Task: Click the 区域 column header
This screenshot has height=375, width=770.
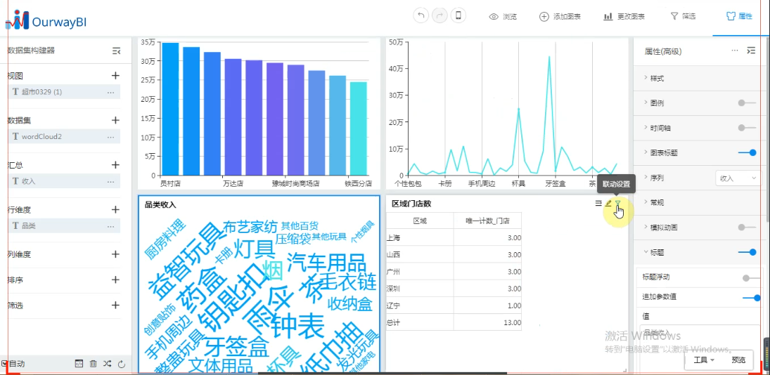Action: pos(420,221)
